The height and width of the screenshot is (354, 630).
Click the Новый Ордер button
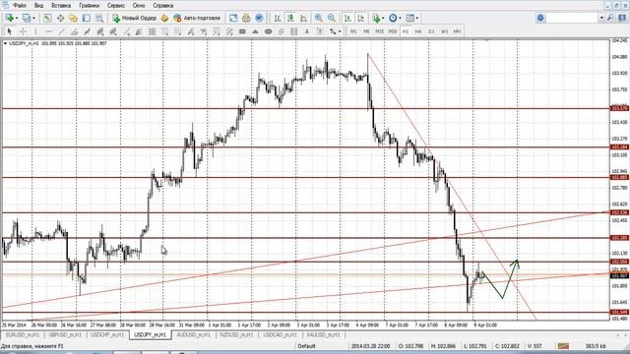135,18
